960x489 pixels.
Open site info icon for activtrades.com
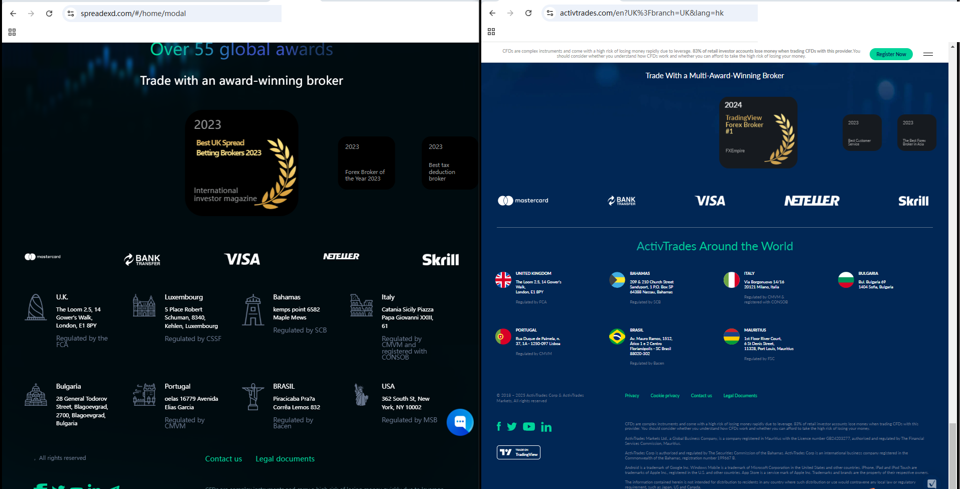coord(550,13)
